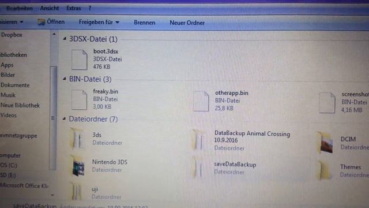
Task: Click the uji folder name
Action: (x=95, y=189)
